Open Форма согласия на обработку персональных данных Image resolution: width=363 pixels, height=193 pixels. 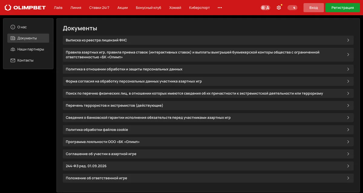[x=208, y=81]
